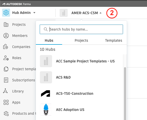Viewport: 147px width, 120px height.
Task: Switch to the Templates tab
Action: 113,40
